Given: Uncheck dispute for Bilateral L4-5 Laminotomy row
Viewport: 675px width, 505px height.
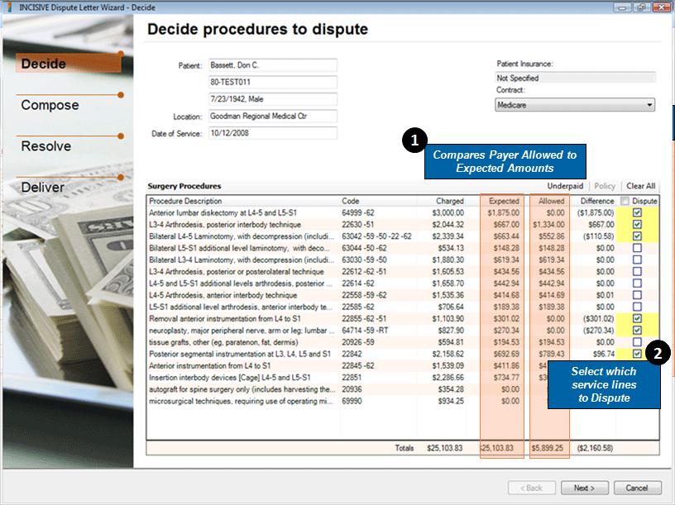Looking at the screenshot, I should (x=637, y=236).
